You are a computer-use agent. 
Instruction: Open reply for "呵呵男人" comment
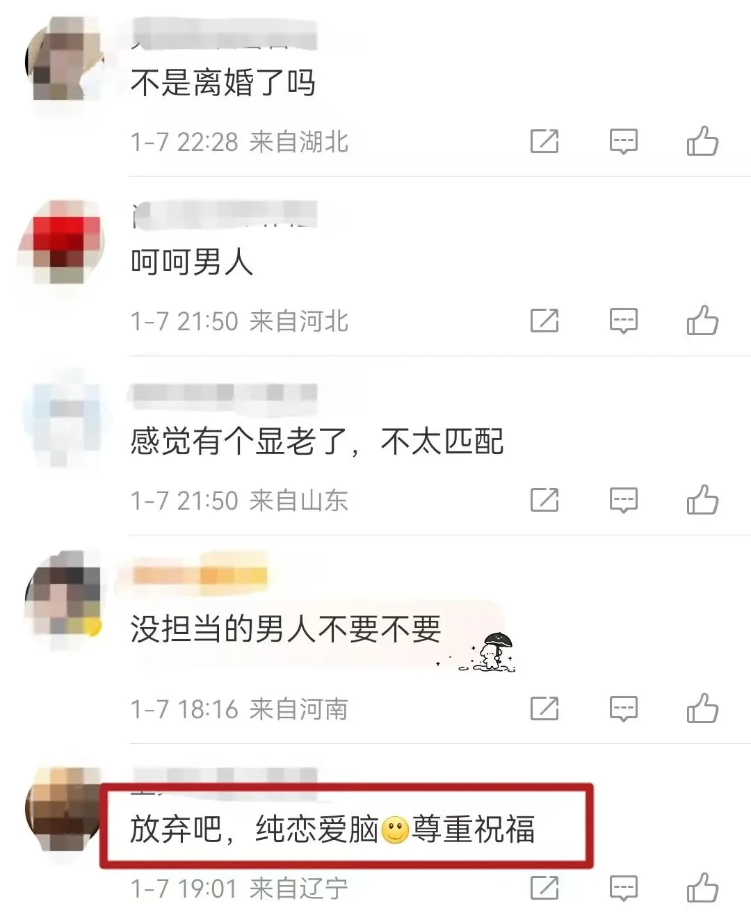(x=623, y=321)
